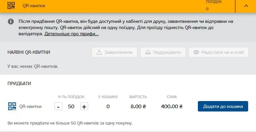The image size is (256, 132).
Task: Click the QR icon in the purchase row
Action: 12,106
